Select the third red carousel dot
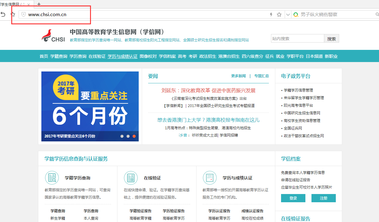379x222 pixels. pos(134,136)
